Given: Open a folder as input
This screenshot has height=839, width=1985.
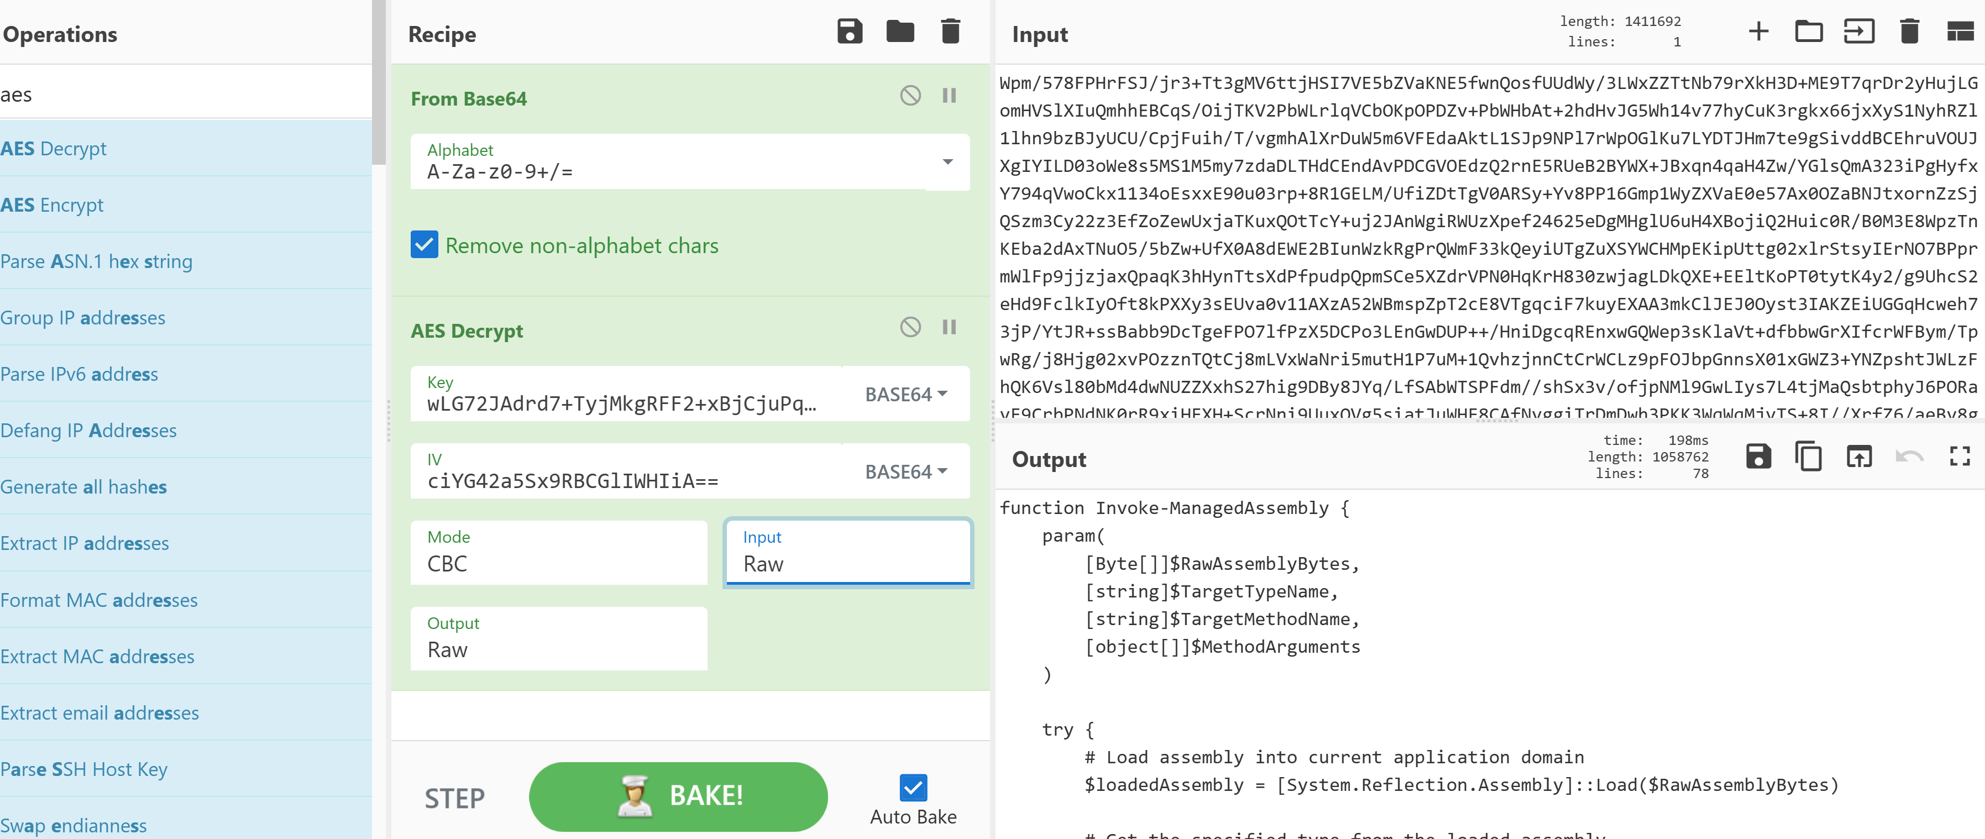Looking at the screenshot, I should [1809, 32].
